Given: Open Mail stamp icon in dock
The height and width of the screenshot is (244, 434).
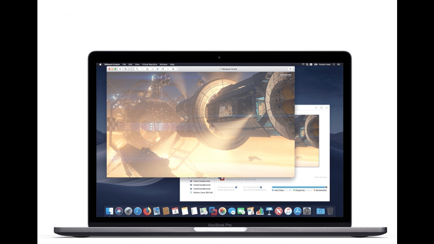Looking at the screenshot, I should coord(157,211).
